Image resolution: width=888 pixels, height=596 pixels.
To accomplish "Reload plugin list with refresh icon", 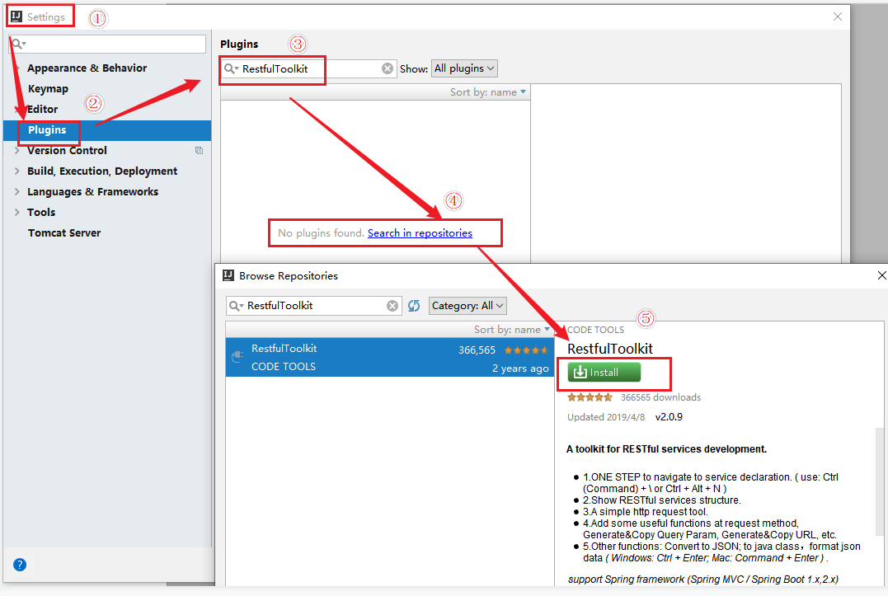I will [414, 306].
